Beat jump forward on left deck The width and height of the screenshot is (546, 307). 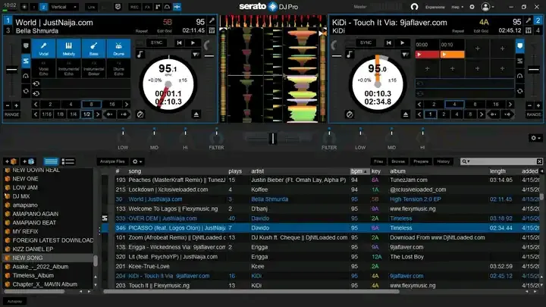coord(124,114)
